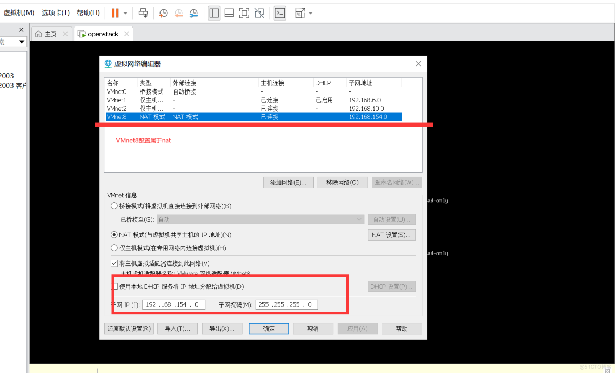The height and width of the screenshot is (373, 615).
Task: Select 仅主机模式 radio button
Action: (x=114, y=248)
